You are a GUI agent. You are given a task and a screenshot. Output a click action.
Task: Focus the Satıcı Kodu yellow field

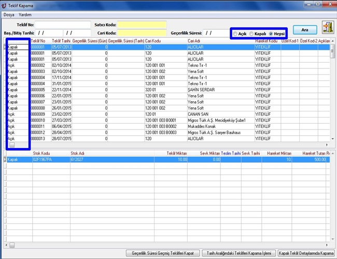click(x=142, y=25)
